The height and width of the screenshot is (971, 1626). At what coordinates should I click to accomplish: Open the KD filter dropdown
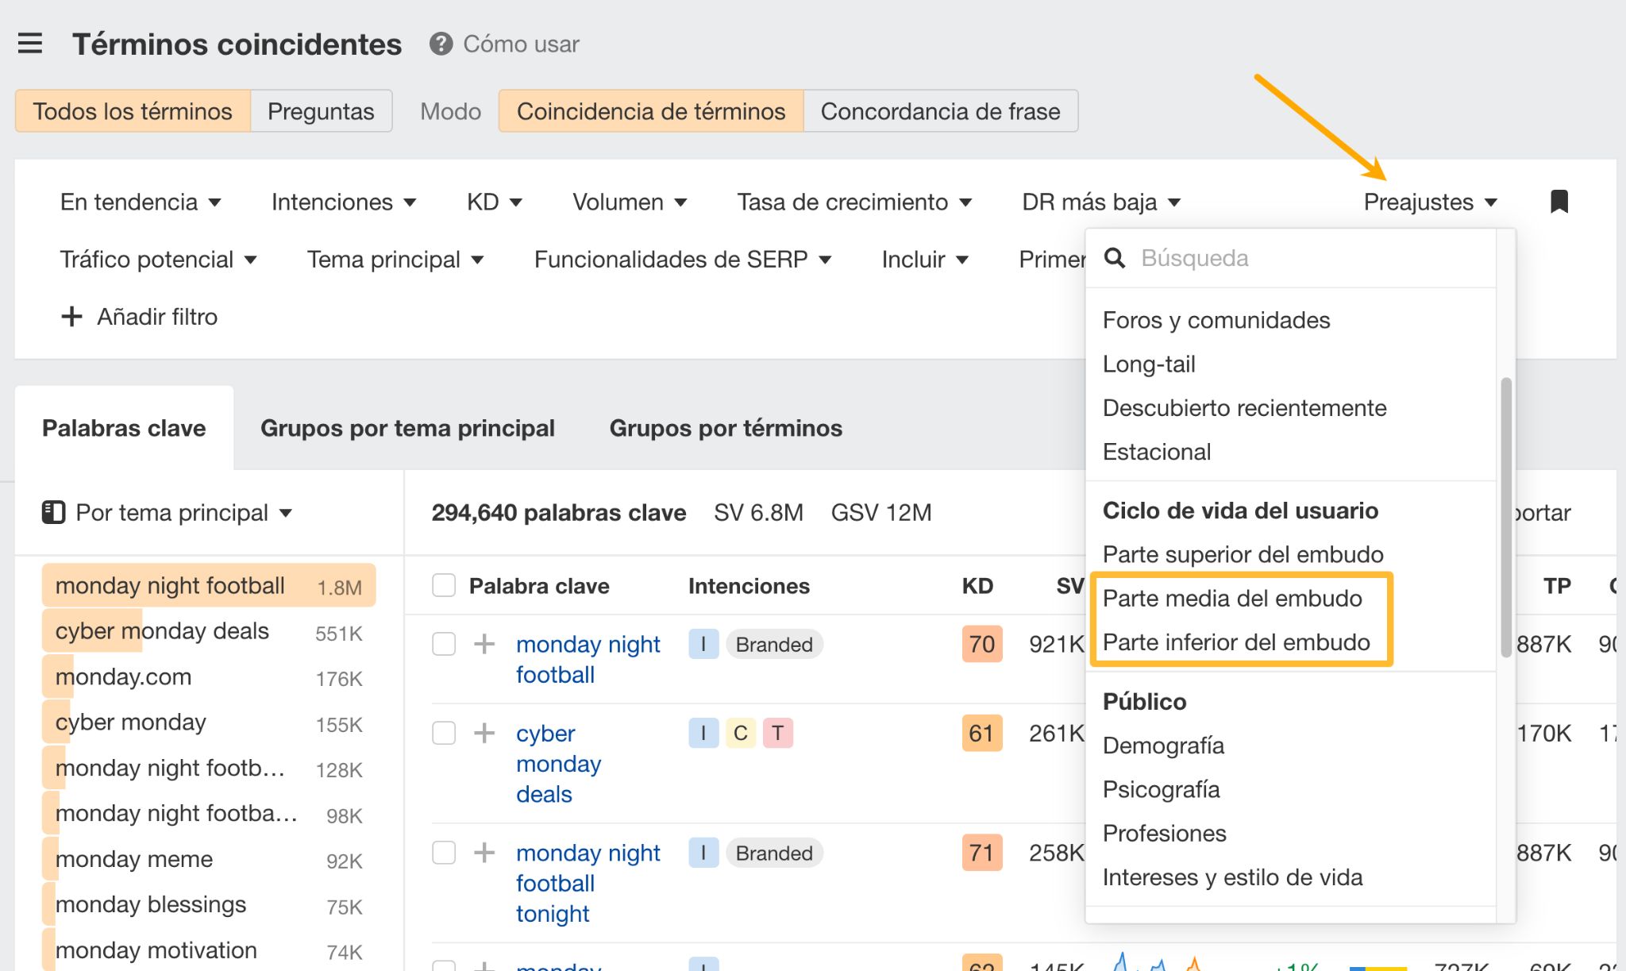(x=494, y=202)
